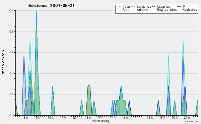Image resolution: width=201 pixels, height=124 pixels.
Task: Click the 13 h time axis marker
Action: (88, 117)
